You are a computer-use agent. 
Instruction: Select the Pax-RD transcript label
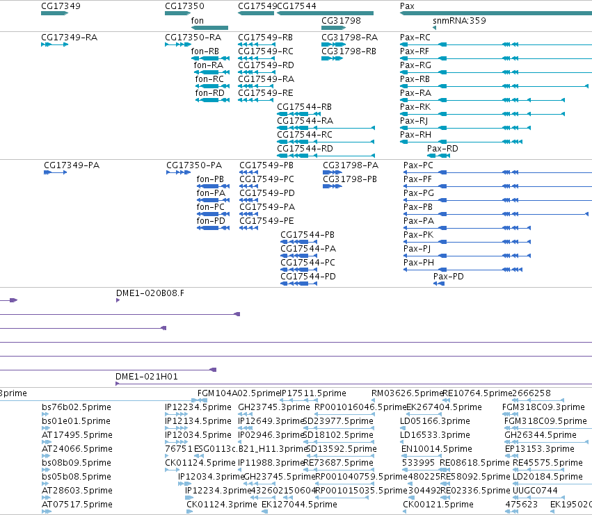pyautogui.click(x=443, y=149)
